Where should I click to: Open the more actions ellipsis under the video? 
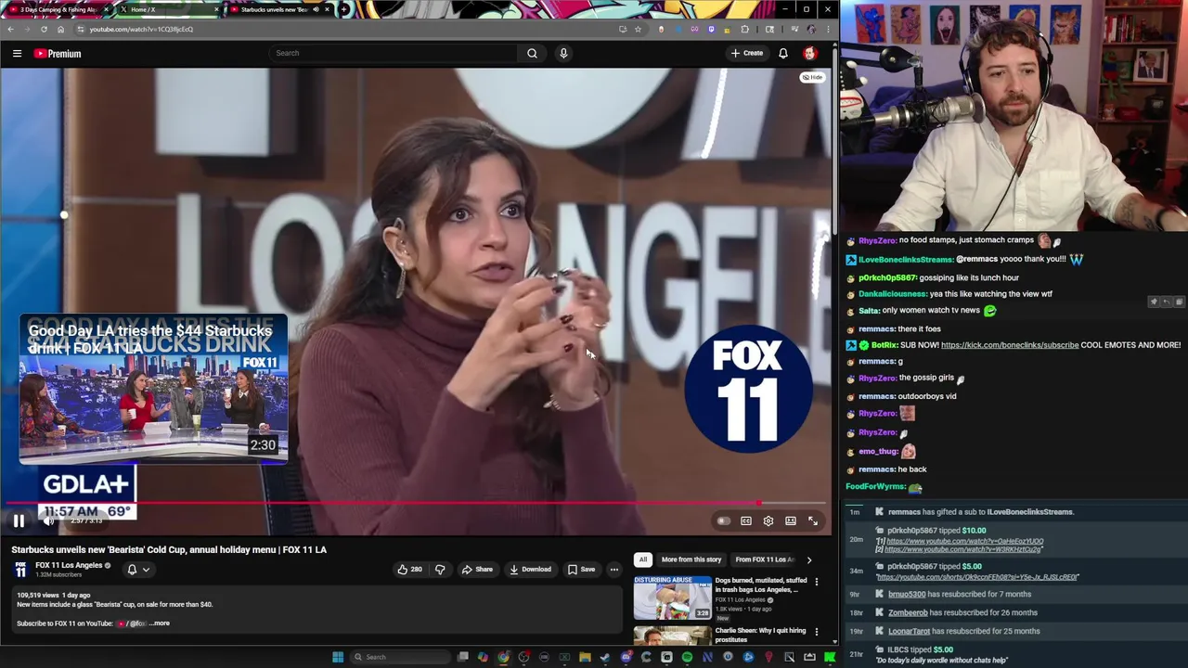(613, 570)
